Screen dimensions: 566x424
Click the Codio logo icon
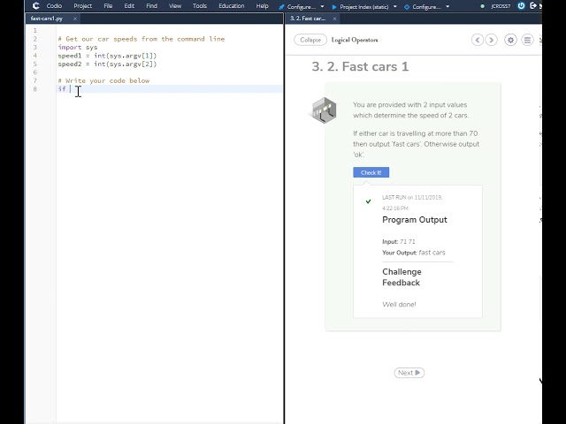point(35,6)
